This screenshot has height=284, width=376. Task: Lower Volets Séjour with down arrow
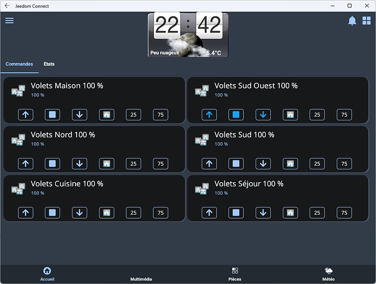click(x=264, y=212)
